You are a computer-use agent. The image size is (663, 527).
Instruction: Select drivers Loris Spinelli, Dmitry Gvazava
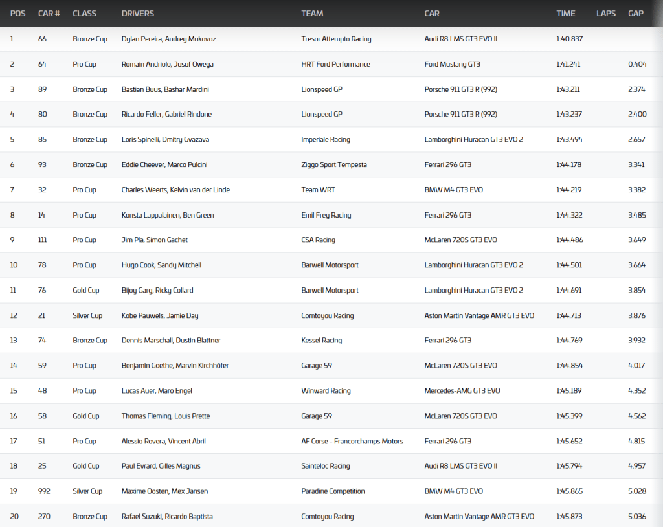point(165,140)
